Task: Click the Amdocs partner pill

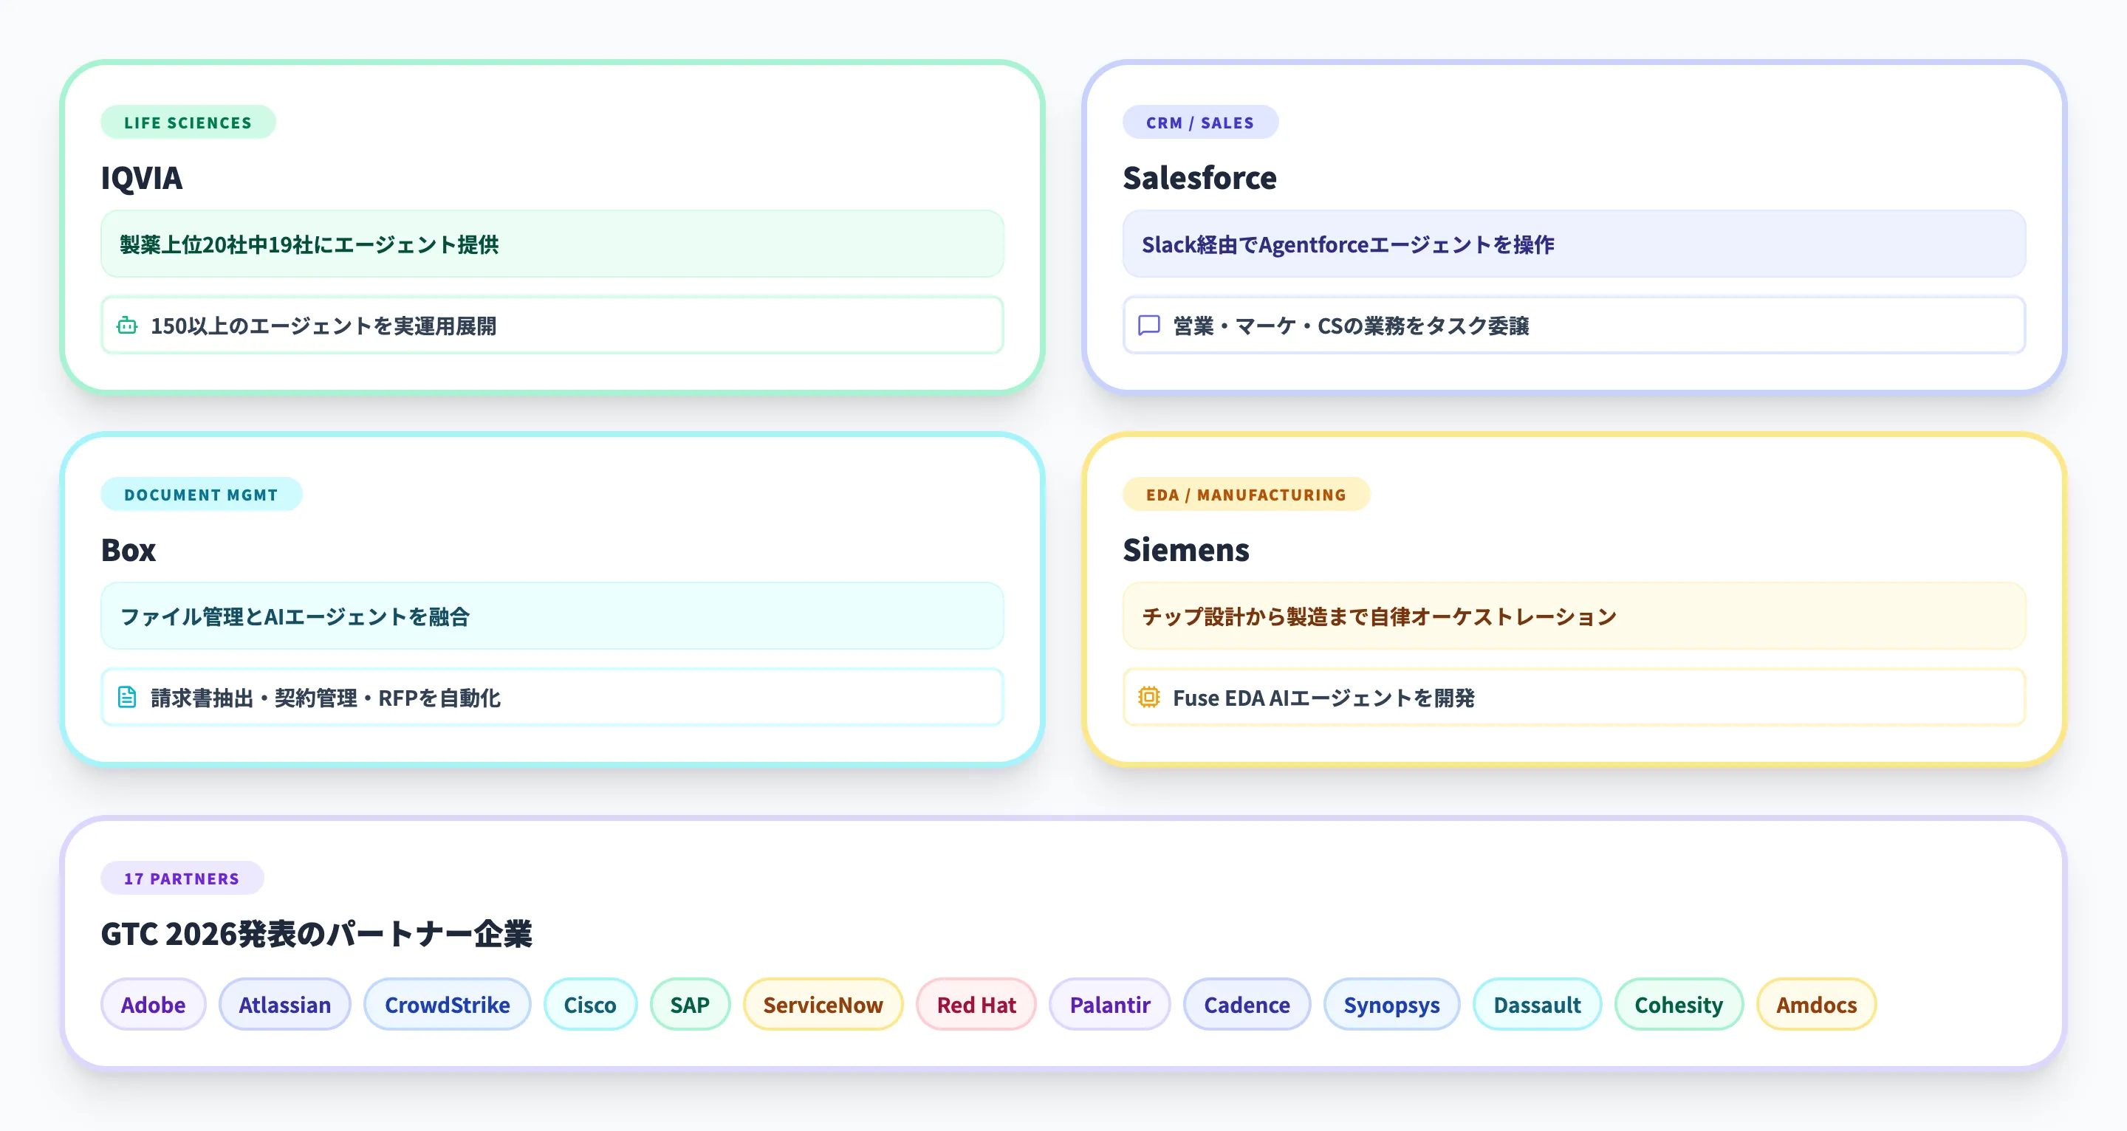Action: pyautogui.click(x=1816, y=1005)
